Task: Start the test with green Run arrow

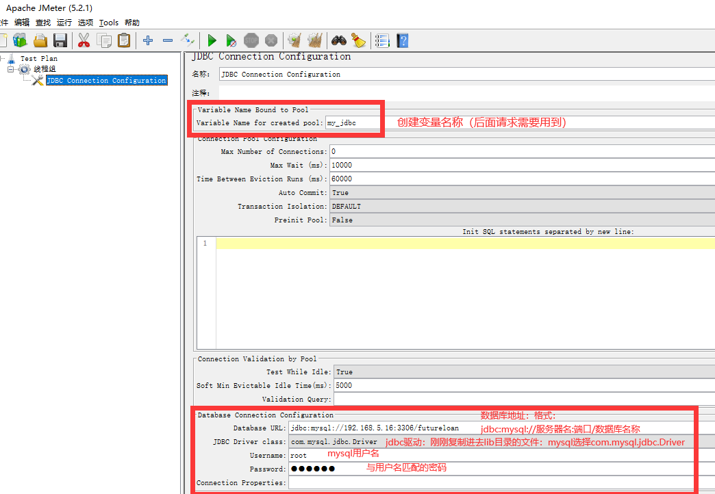Action: (212, 40)
